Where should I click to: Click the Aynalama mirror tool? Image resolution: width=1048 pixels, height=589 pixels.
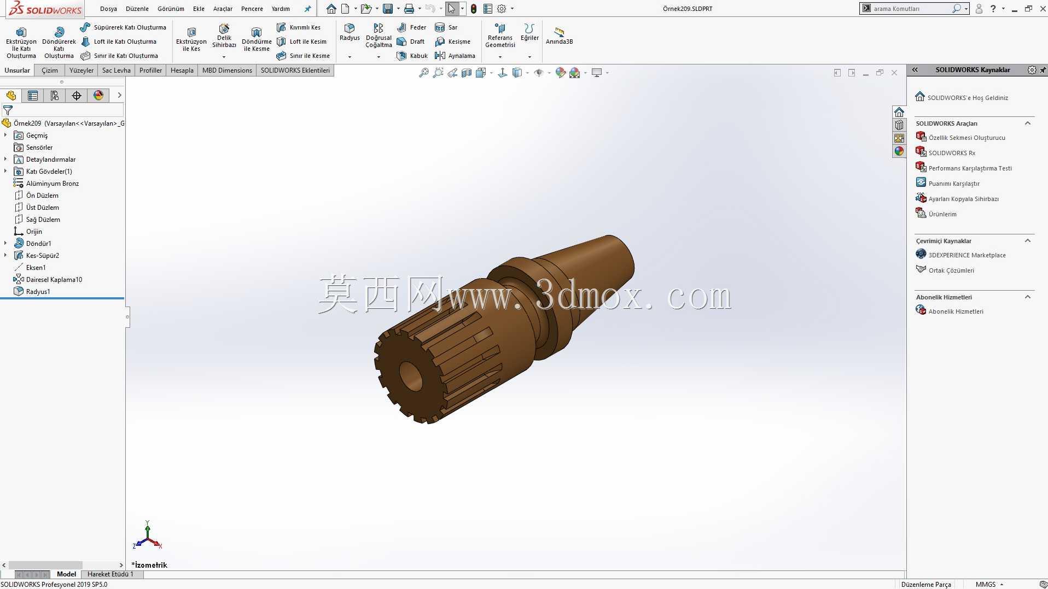click(455, 56)
